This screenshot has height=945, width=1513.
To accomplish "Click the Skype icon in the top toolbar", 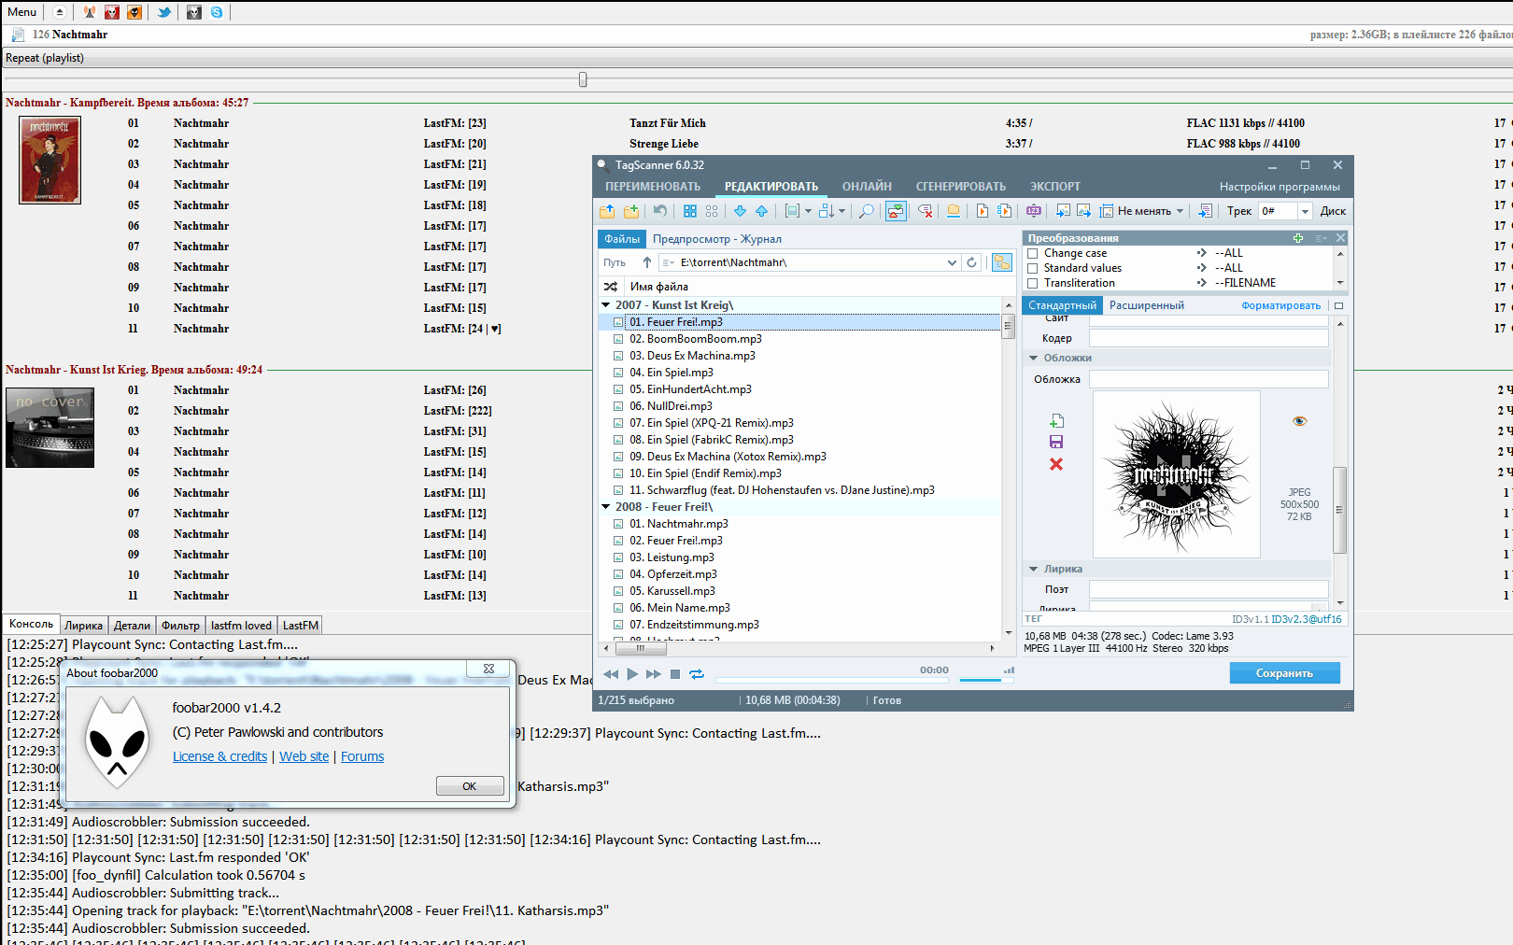I will (217, 12).
